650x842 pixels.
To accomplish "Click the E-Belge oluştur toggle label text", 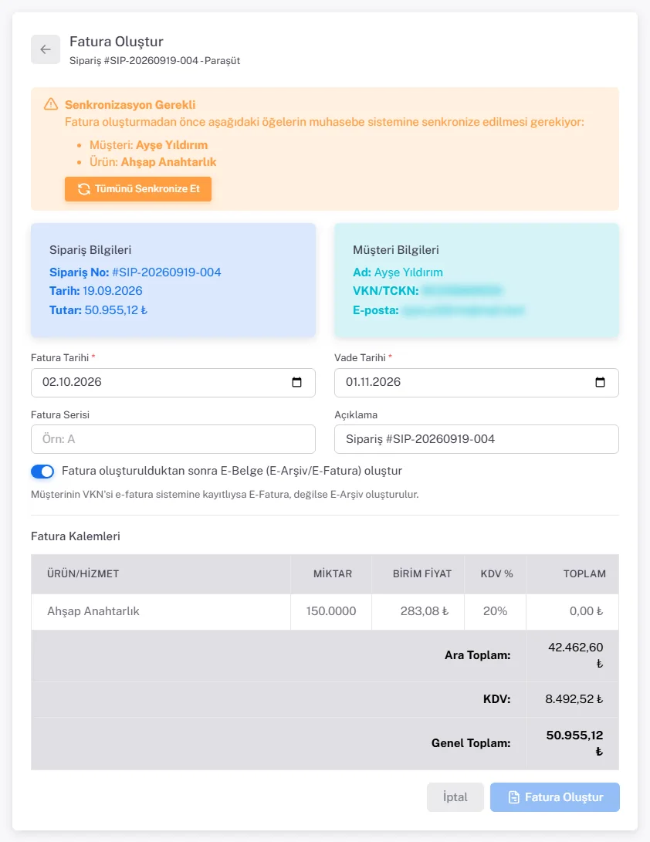I will 232,471.
